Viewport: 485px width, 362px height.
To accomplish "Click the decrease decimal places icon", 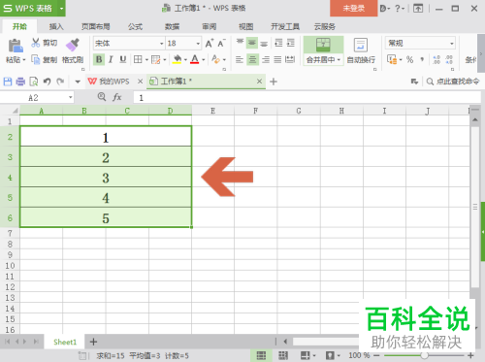I will click(x=449, y=59).
